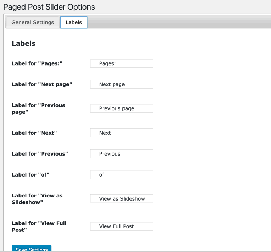Screen dimensions: 271x252
Task: Click the "Paged Post Slider Options" page title
Action: tap(49, 7)
